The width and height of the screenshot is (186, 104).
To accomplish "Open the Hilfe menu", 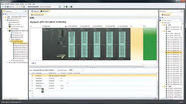I will pos(34,4).
